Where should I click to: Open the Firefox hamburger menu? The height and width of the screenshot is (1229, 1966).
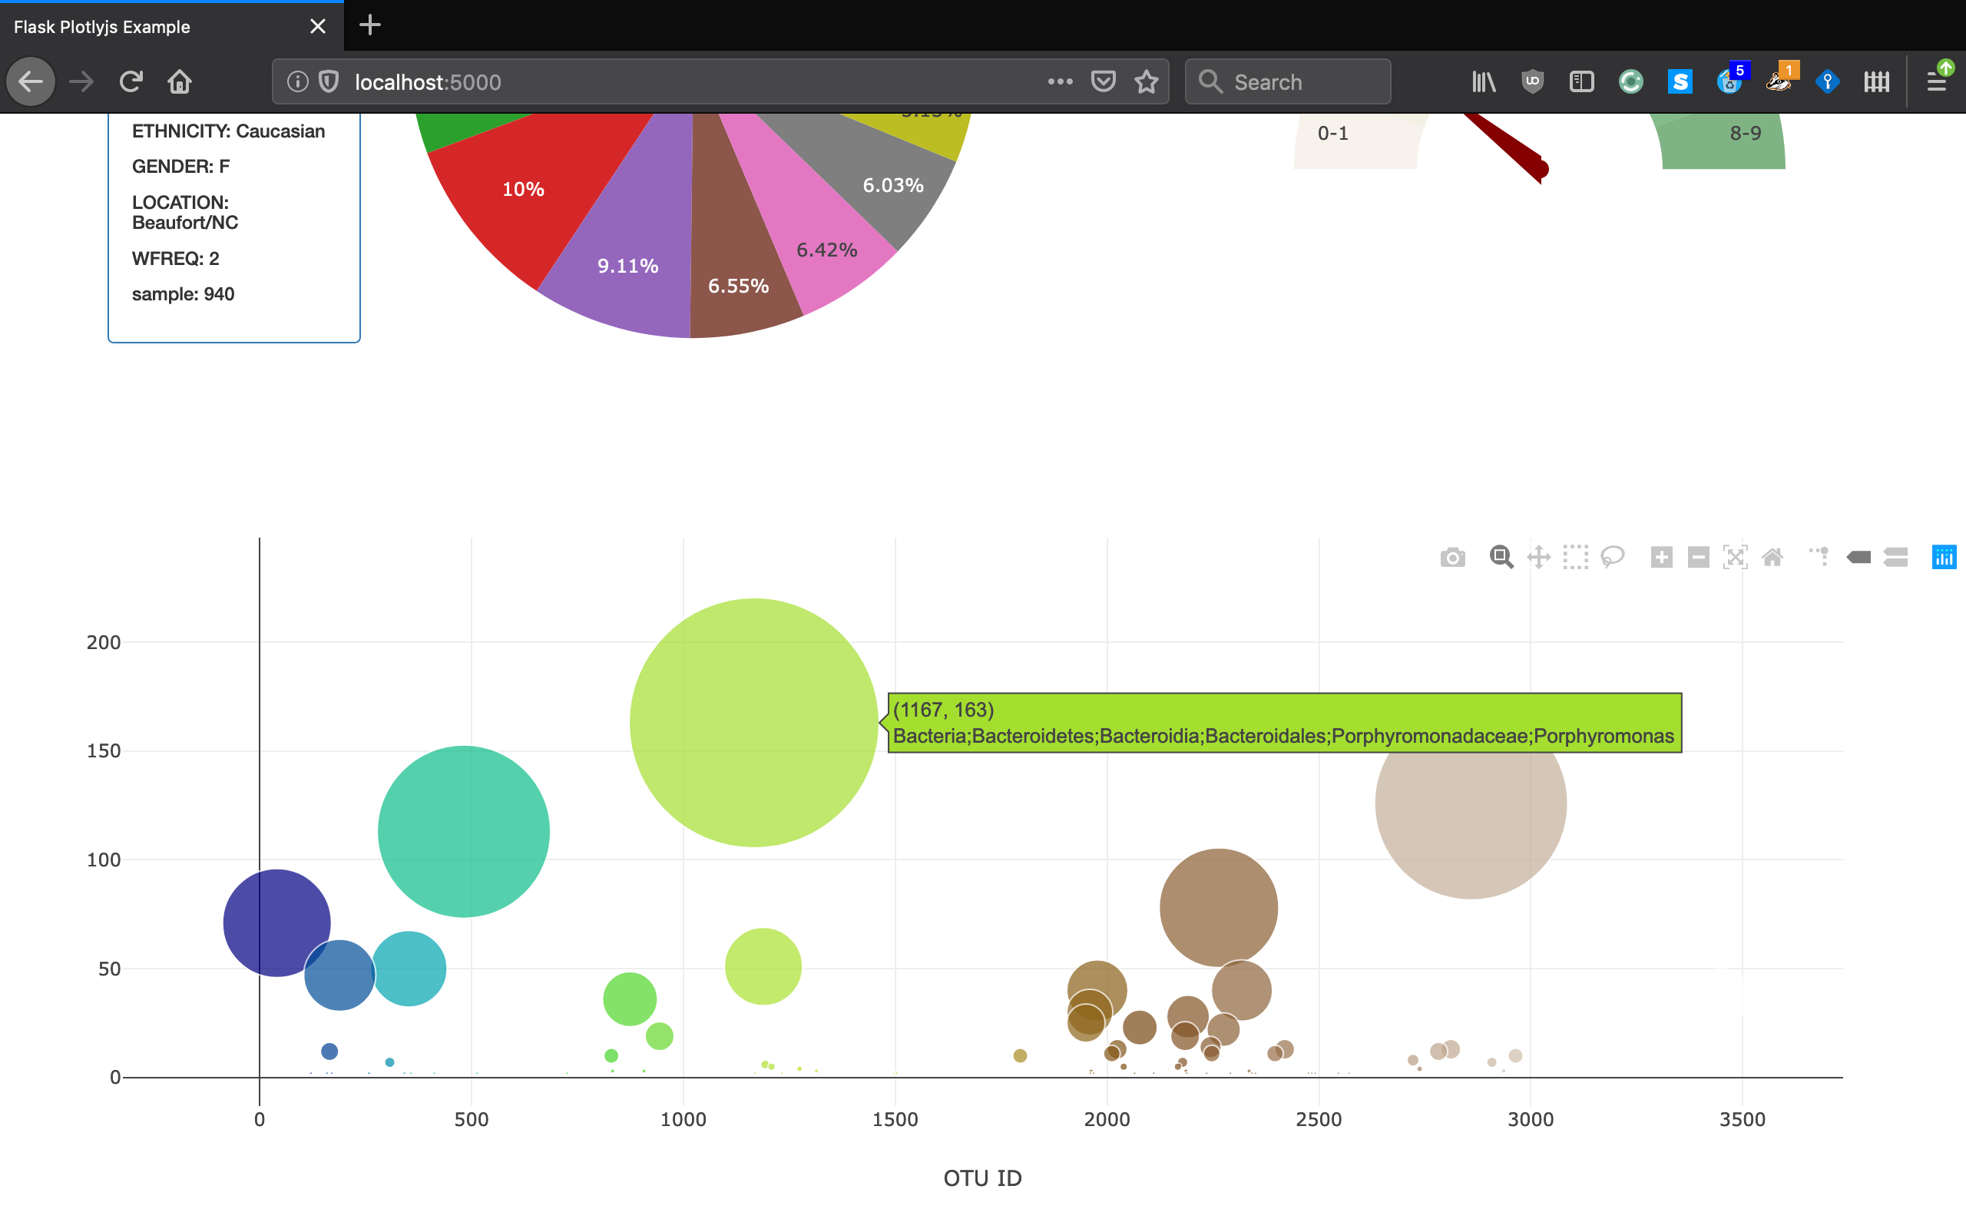pos(1937,81)
